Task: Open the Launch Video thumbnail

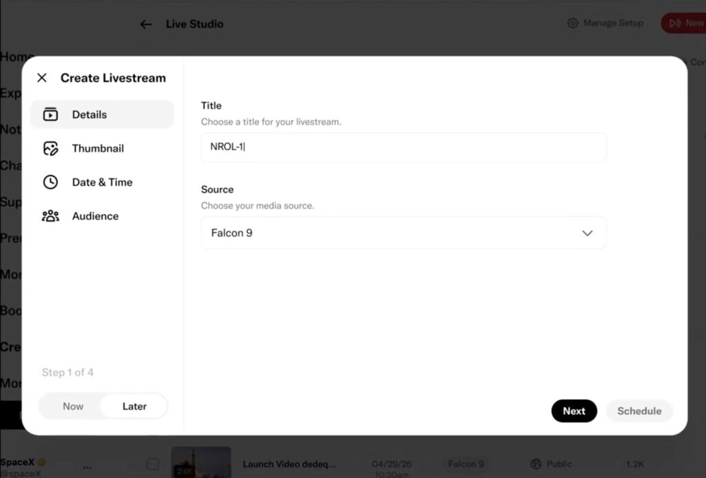Action: [201, 462]
